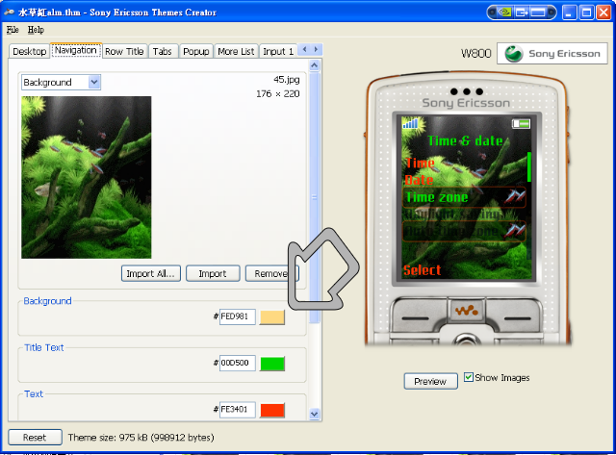Click the Import All... button
Image resolution: width=616 pixels, height=455 pixels.
coord(151,273)
